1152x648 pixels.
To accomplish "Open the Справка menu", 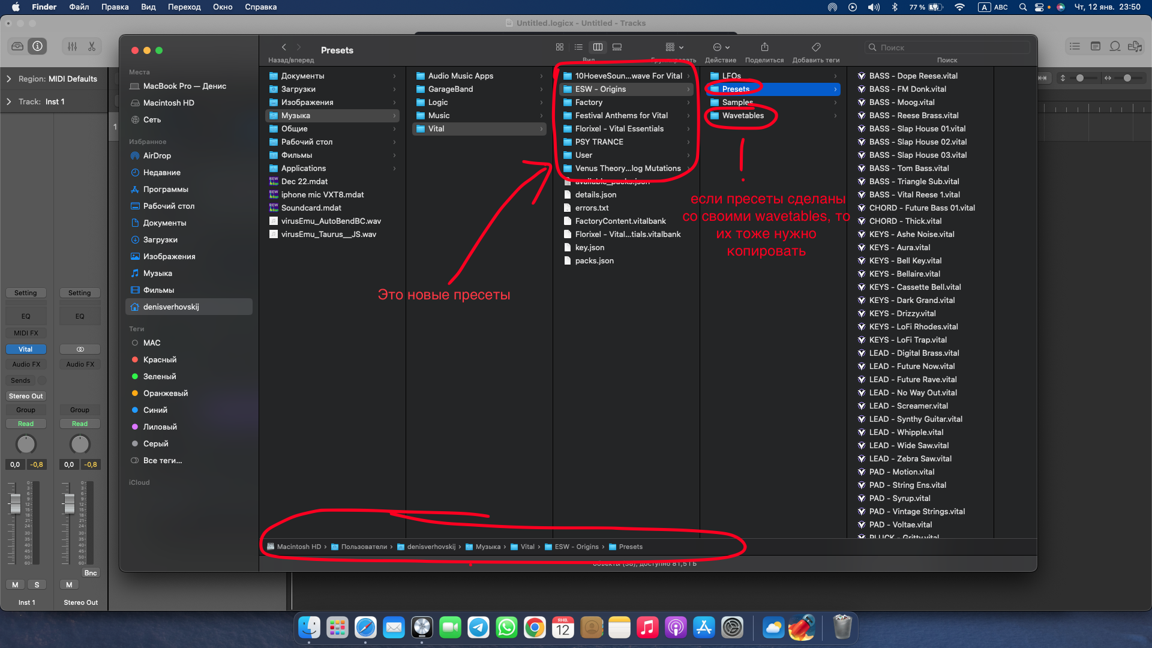I will 261,7.
